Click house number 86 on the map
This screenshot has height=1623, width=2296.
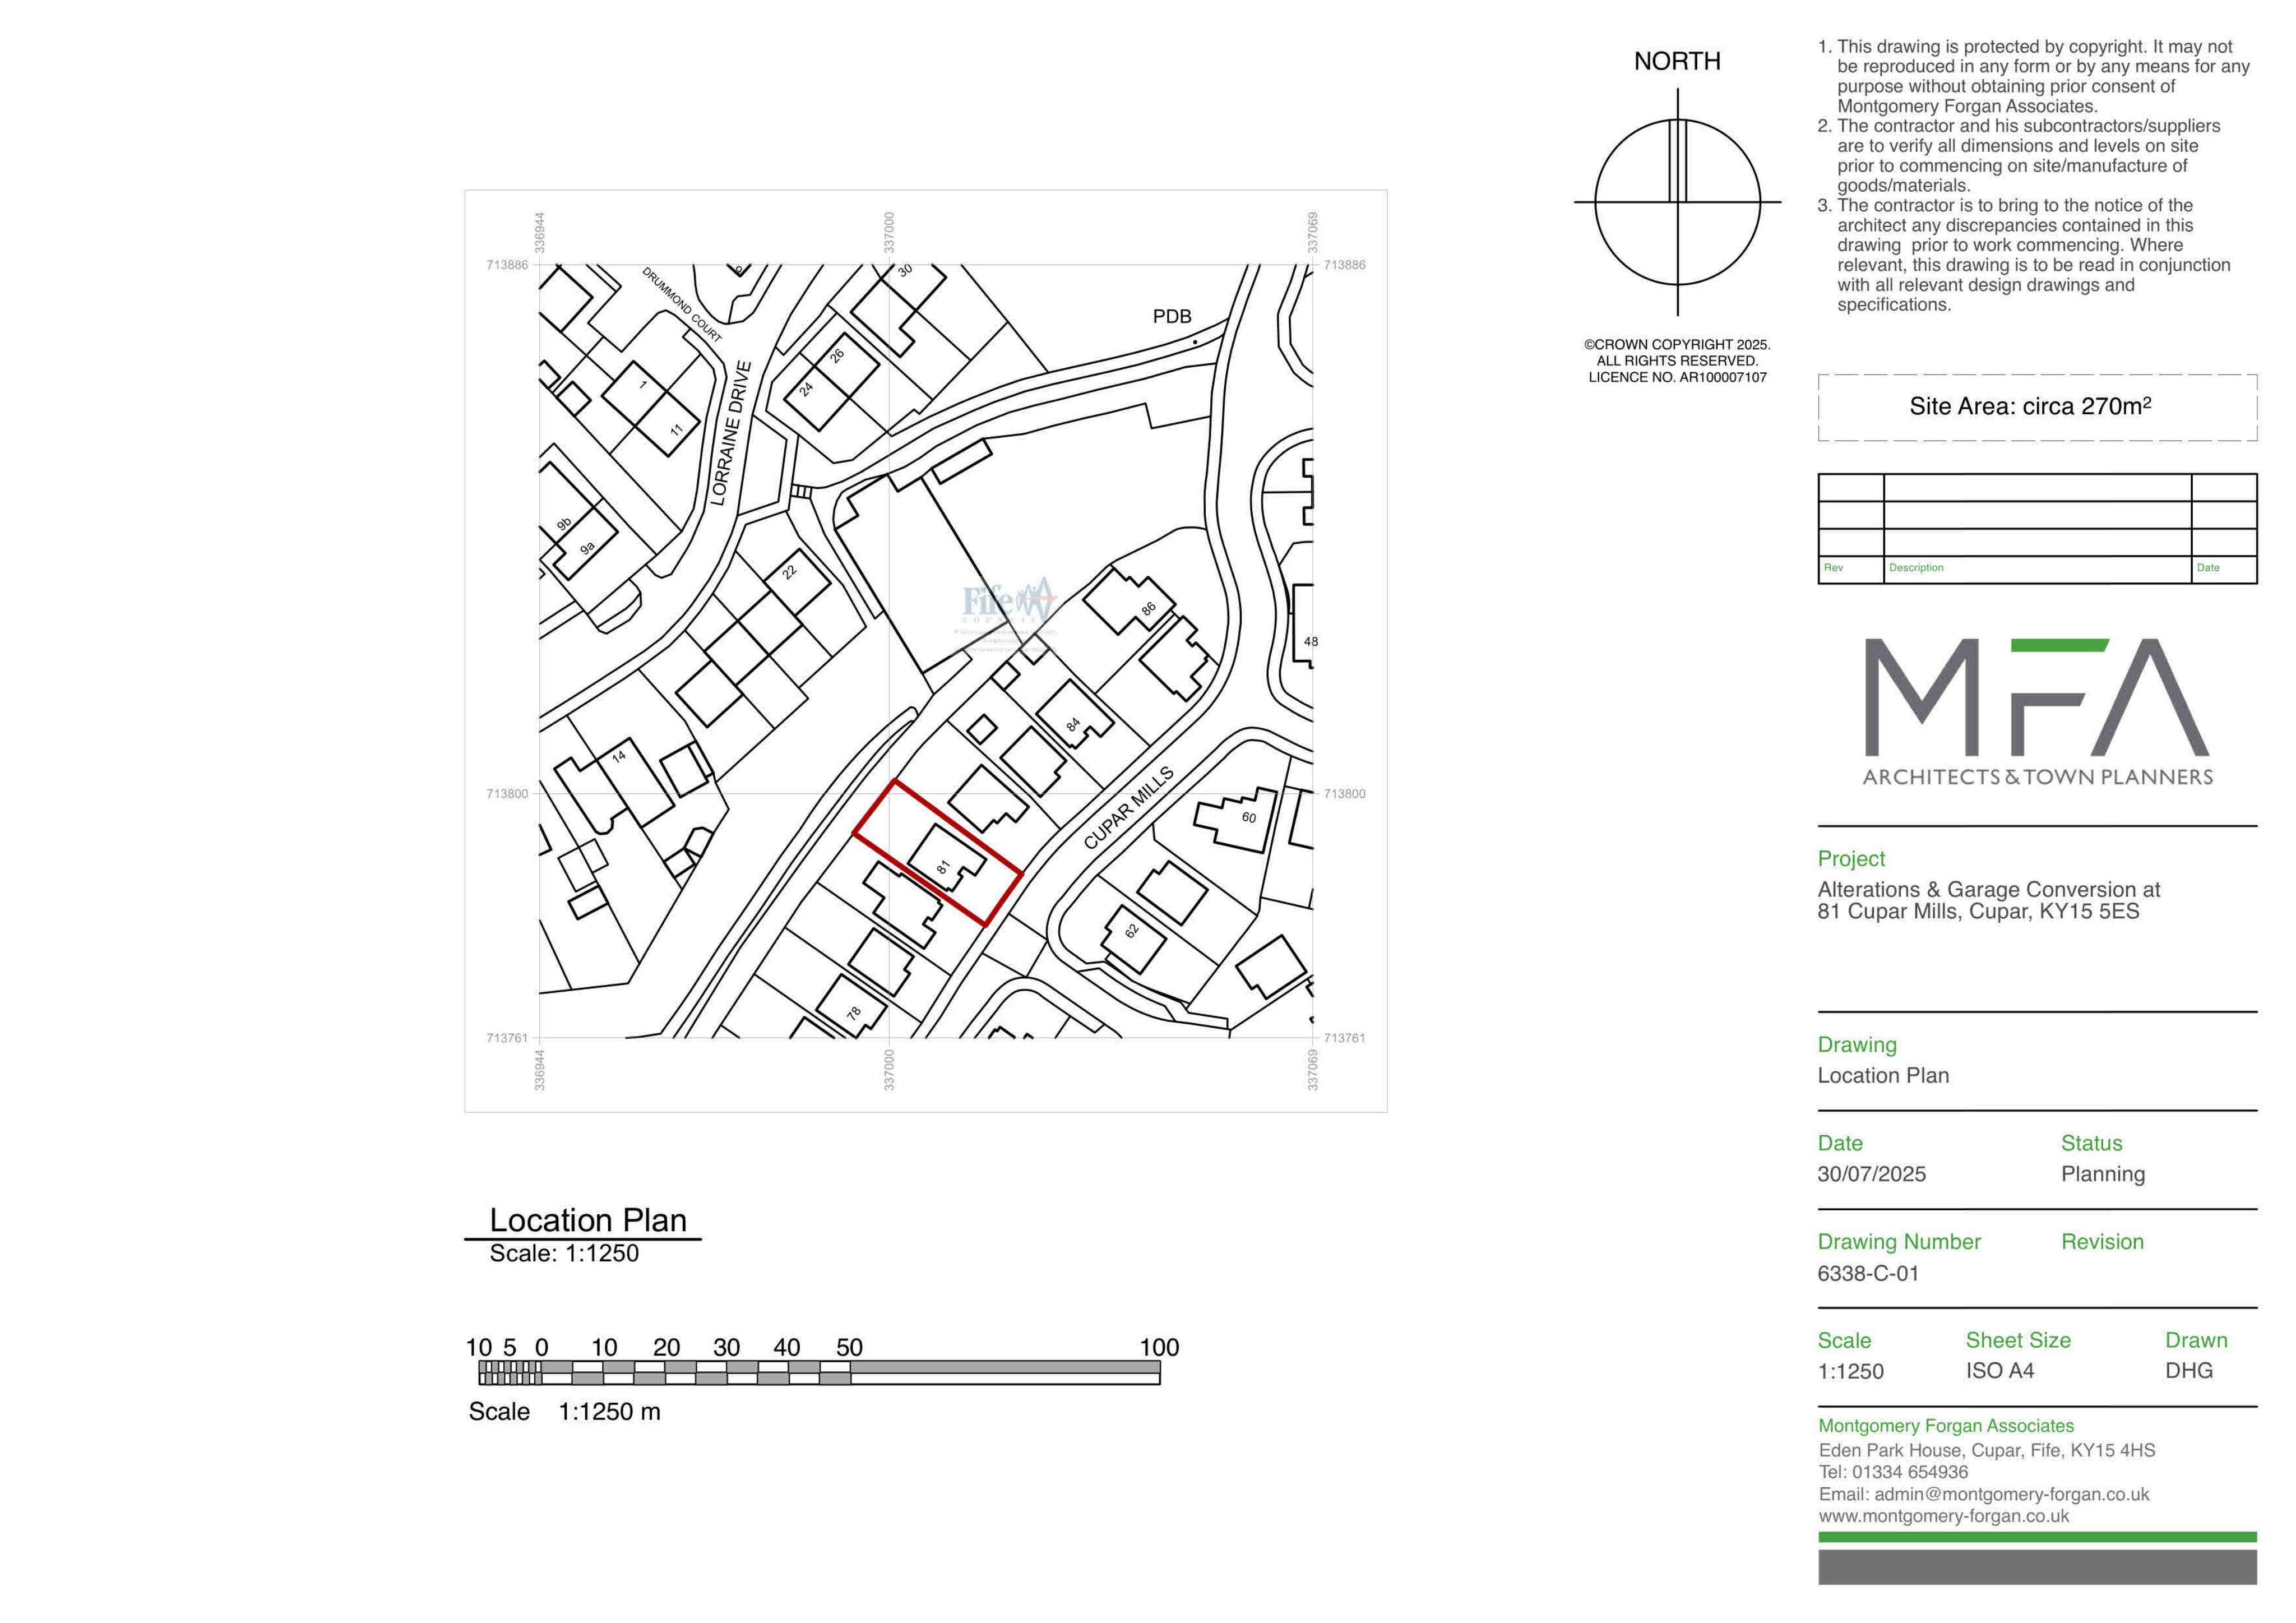click(x=1148, y=608)
